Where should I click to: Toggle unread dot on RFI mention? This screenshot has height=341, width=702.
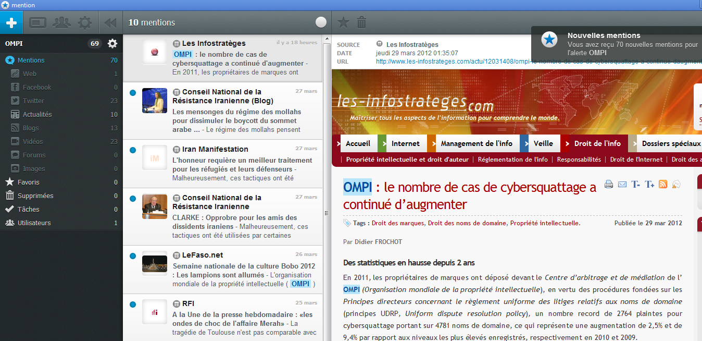click(132, 305)
